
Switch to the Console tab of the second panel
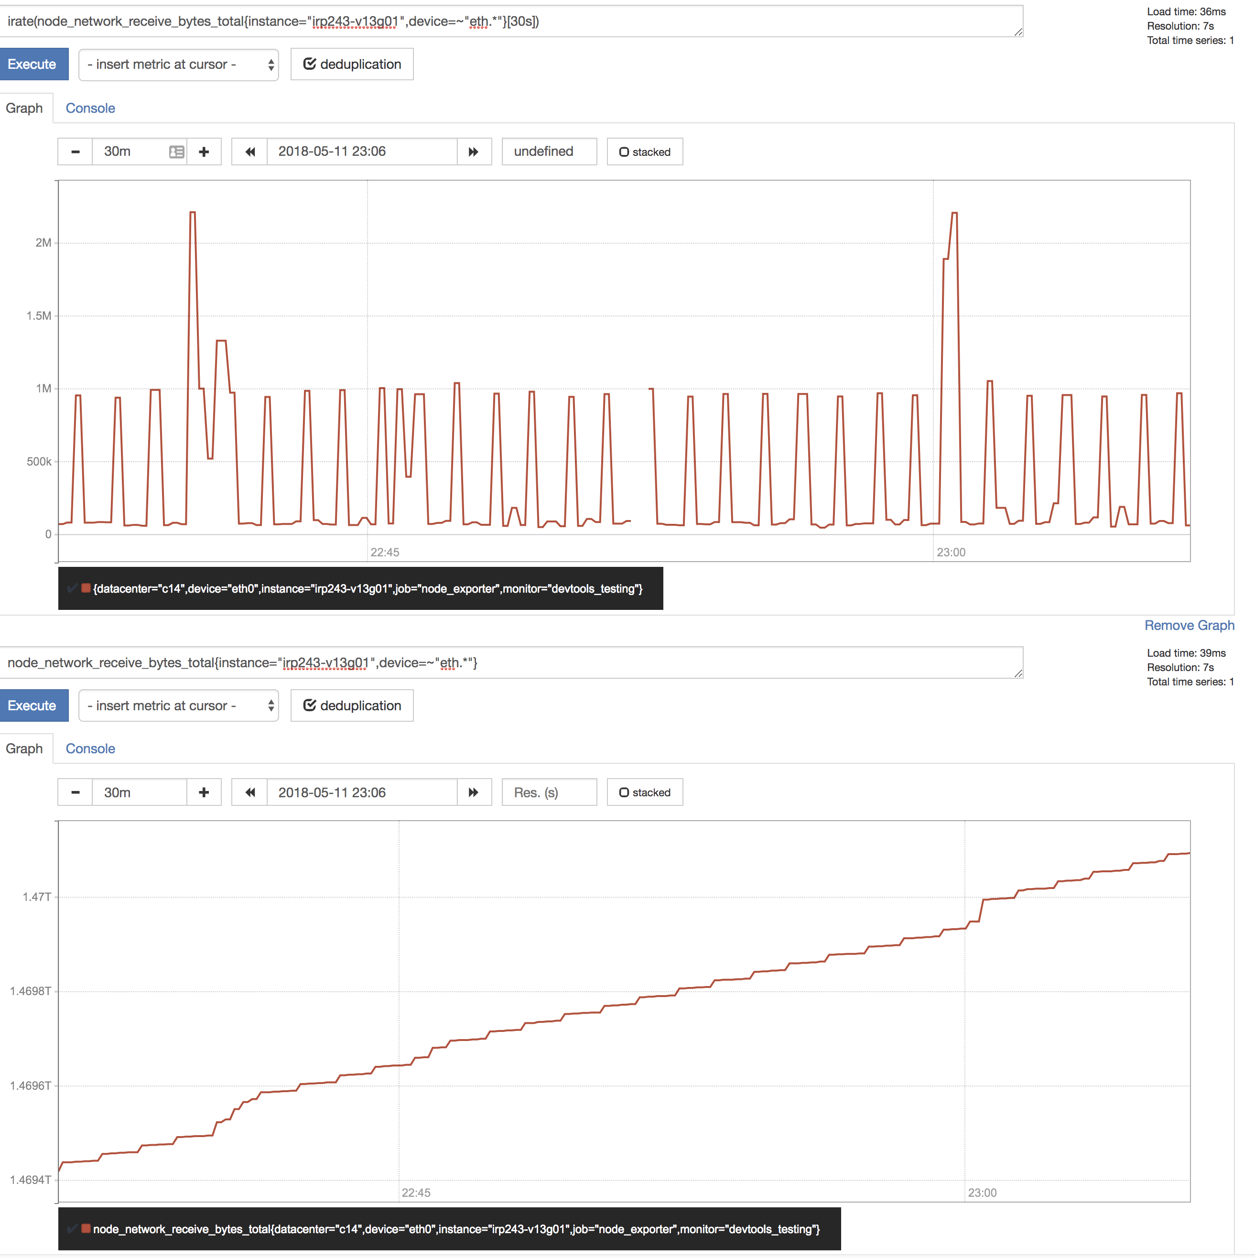tap(90, 748)
